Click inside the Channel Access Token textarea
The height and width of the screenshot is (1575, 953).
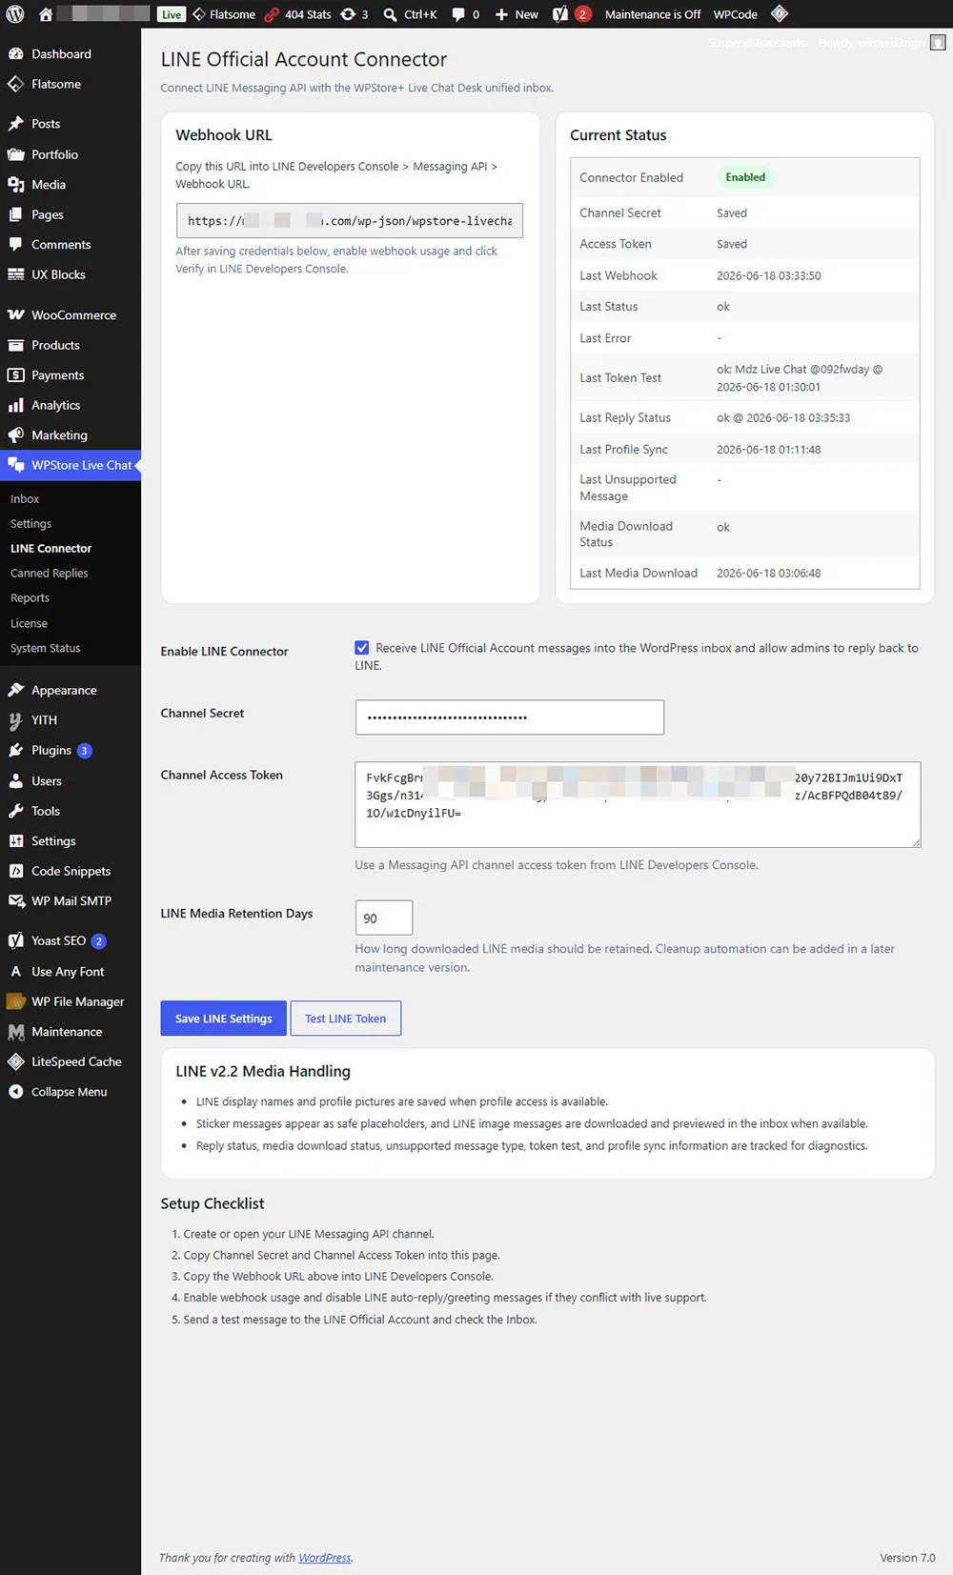pyautogui.click(x=638, y=804)
